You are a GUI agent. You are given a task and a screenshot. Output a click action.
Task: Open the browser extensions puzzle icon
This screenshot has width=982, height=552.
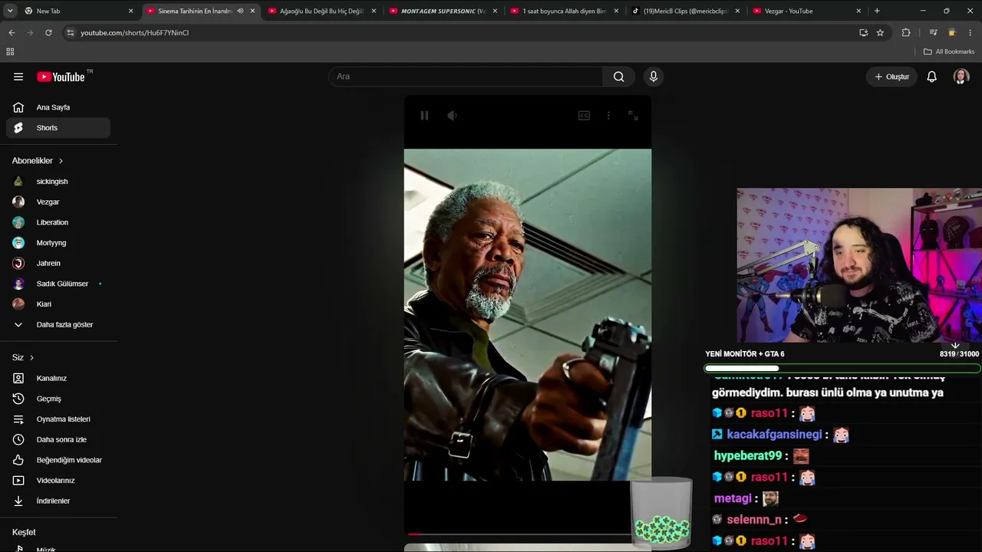click(906, 33)
